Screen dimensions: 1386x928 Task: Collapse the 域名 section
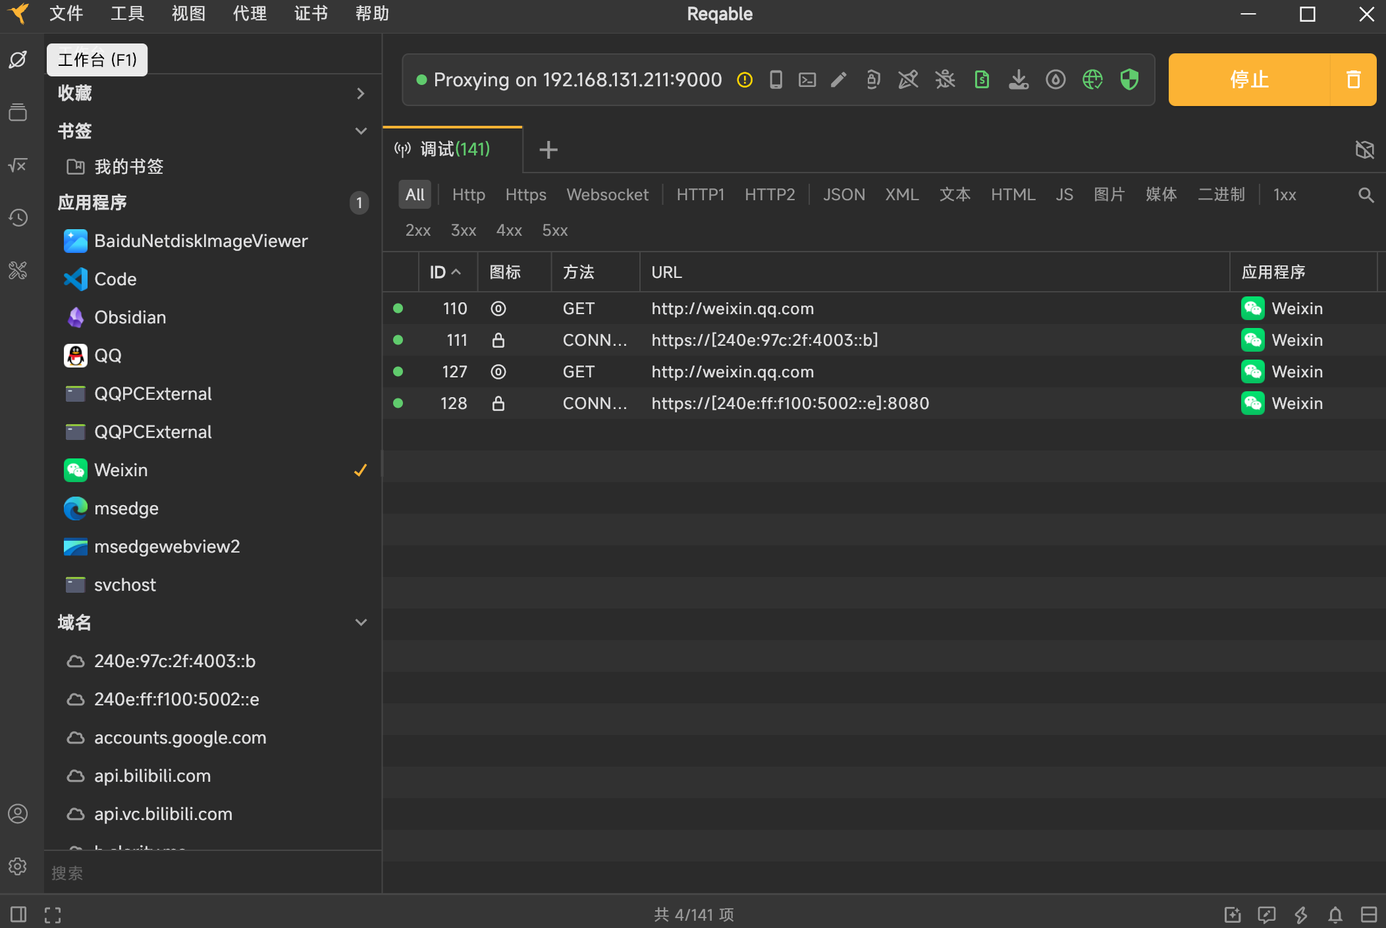coord(360,622)
